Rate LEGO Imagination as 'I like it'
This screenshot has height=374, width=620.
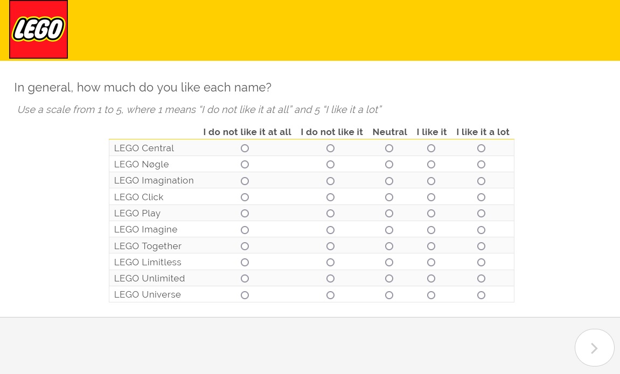(431, 181)
